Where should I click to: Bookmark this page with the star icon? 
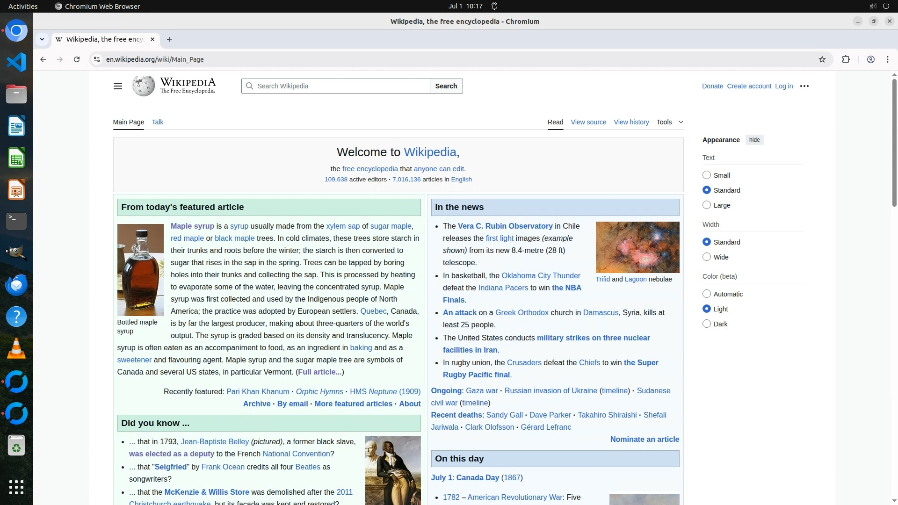[x=822, y=59]
